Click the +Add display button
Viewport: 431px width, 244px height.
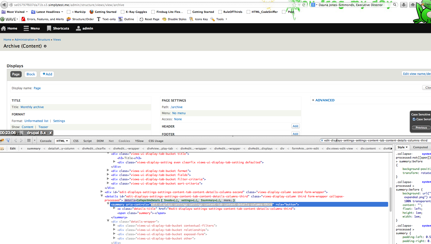click(x=47, y=74)
